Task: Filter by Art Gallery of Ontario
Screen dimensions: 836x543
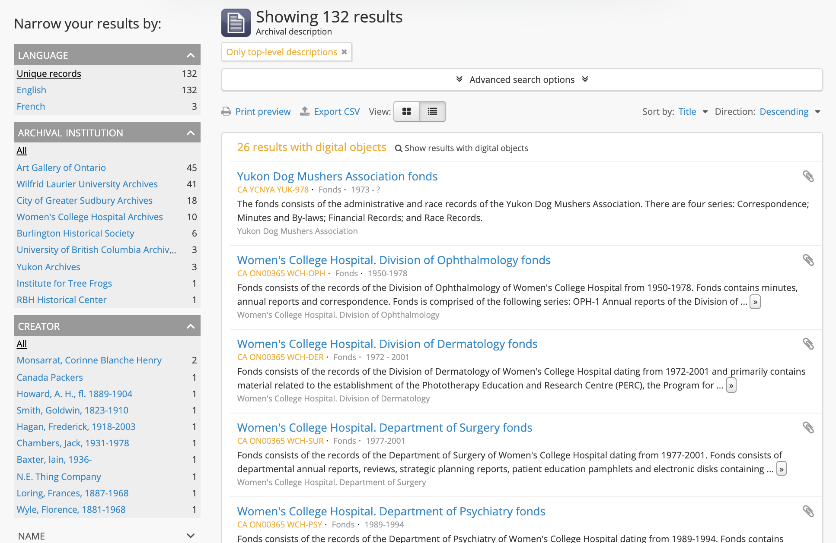Action: click(x=61, y=167)
